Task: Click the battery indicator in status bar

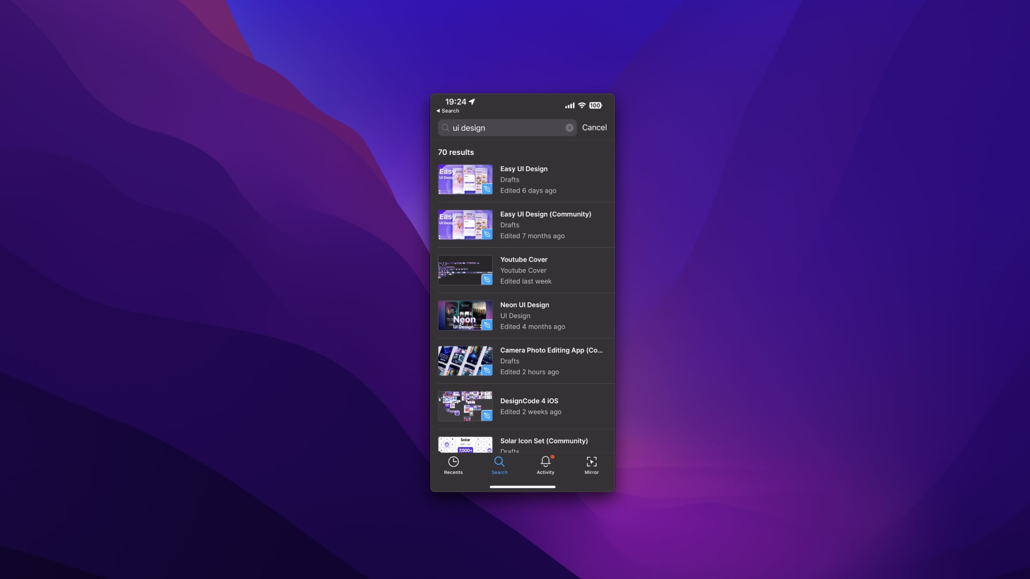Action: click(595, 106)
